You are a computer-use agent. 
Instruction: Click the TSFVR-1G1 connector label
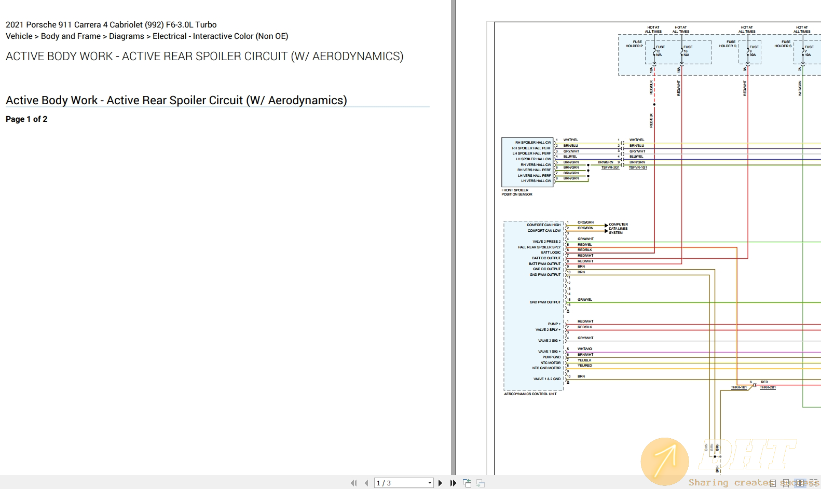point(638,167)
